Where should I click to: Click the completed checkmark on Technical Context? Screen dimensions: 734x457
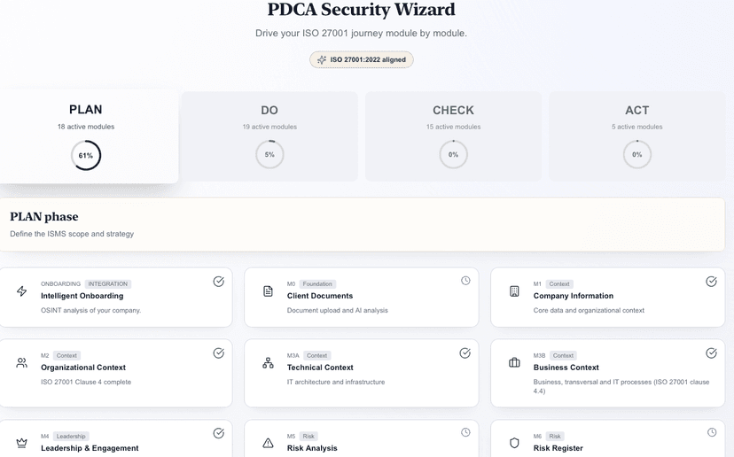465,352
